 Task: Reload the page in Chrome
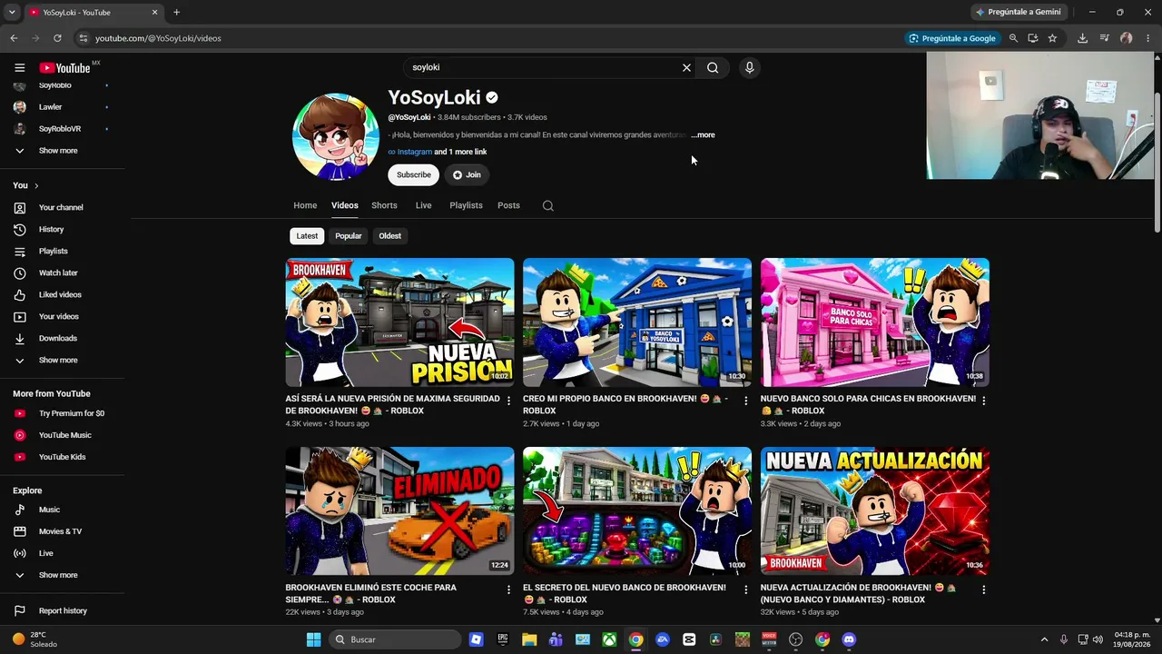[57, 38]
